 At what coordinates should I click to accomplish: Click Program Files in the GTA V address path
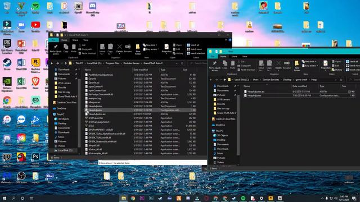pyautogui.click(x=112, y=63)
